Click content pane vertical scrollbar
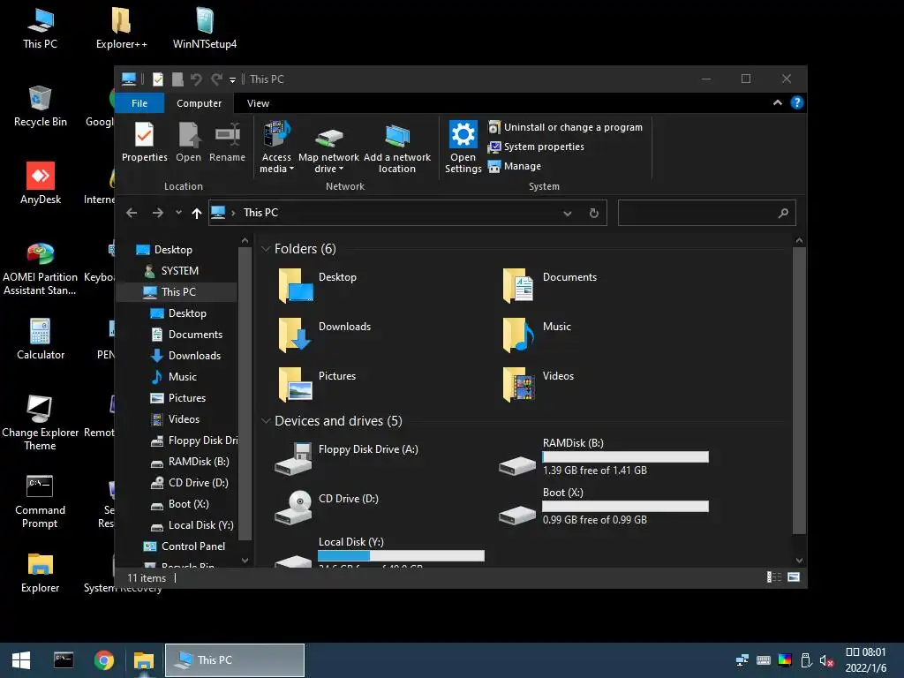This screenshot has height=678, width=904. tap(799, 390)
